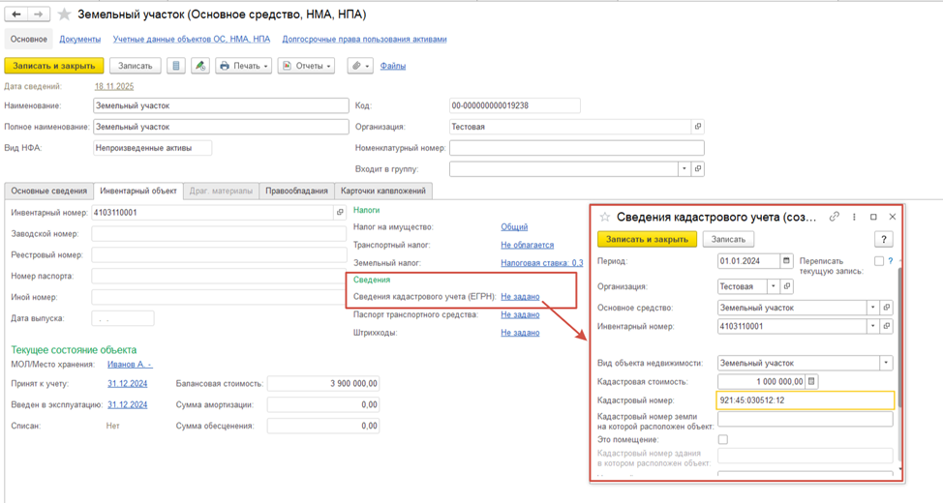Image resolution: width=943 pixels, height=503 pixels.
Task: Open Учетные данные объектов ОС, НМА, НПА
Action: (x=192, y=39)
